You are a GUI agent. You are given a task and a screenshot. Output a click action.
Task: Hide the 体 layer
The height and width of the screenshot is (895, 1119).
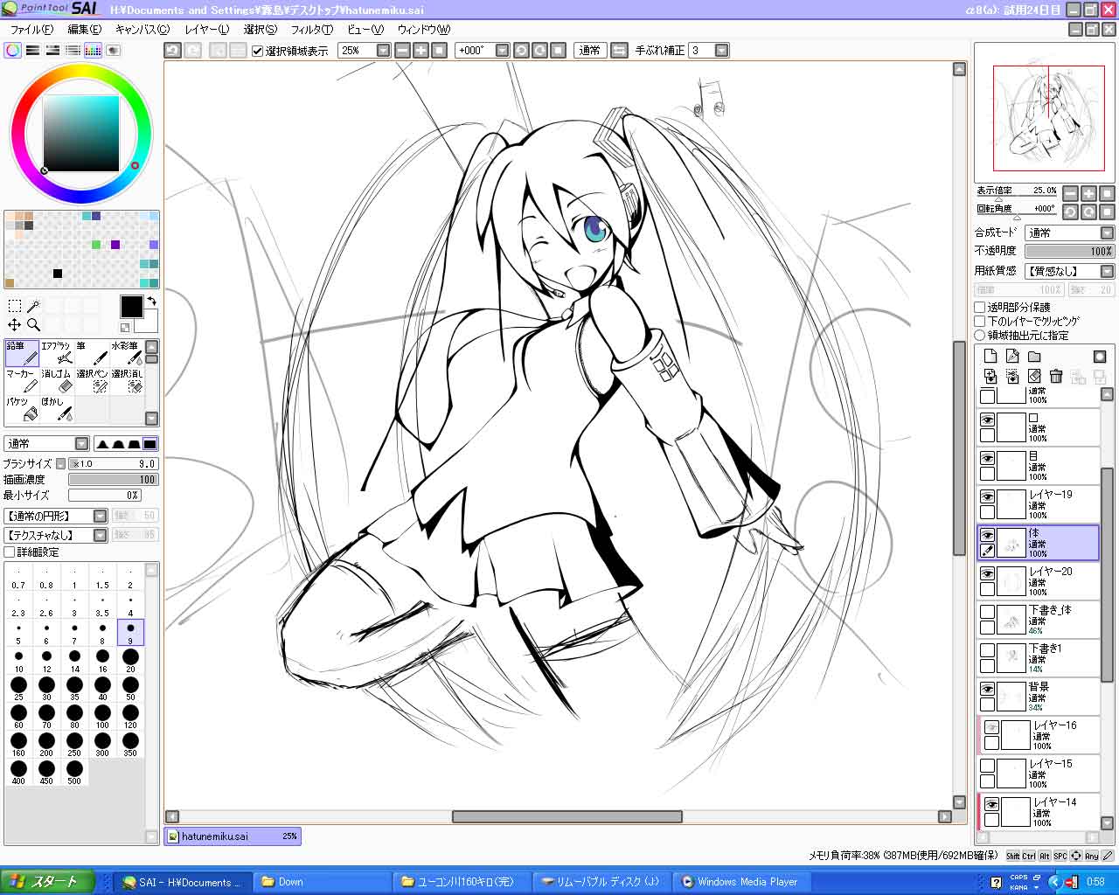click(x=987, y=536)
